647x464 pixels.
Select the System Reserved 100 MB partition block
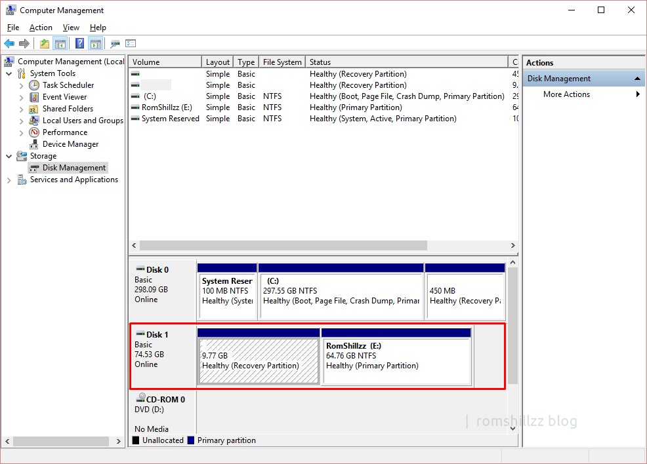coord(227,292)
